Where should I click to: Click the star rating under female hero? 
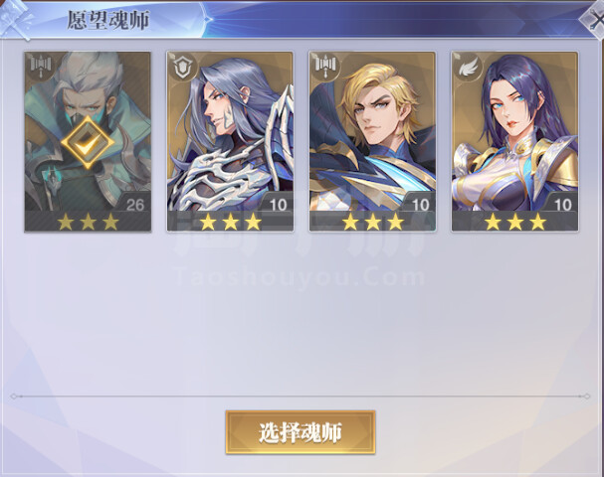pos(515,222)
